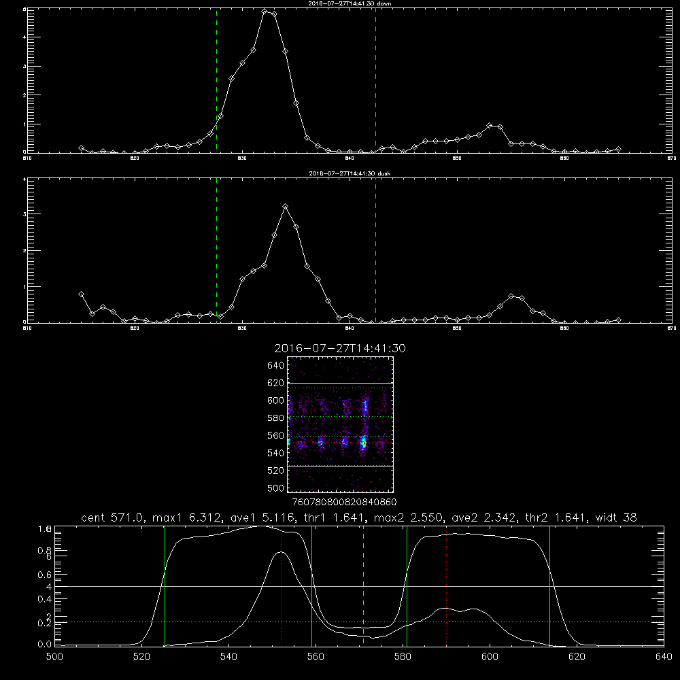Viewport: 680px width, 680px height.
Task: Click the '540' label on bottom plot x-axis
Action: point(228,657)
